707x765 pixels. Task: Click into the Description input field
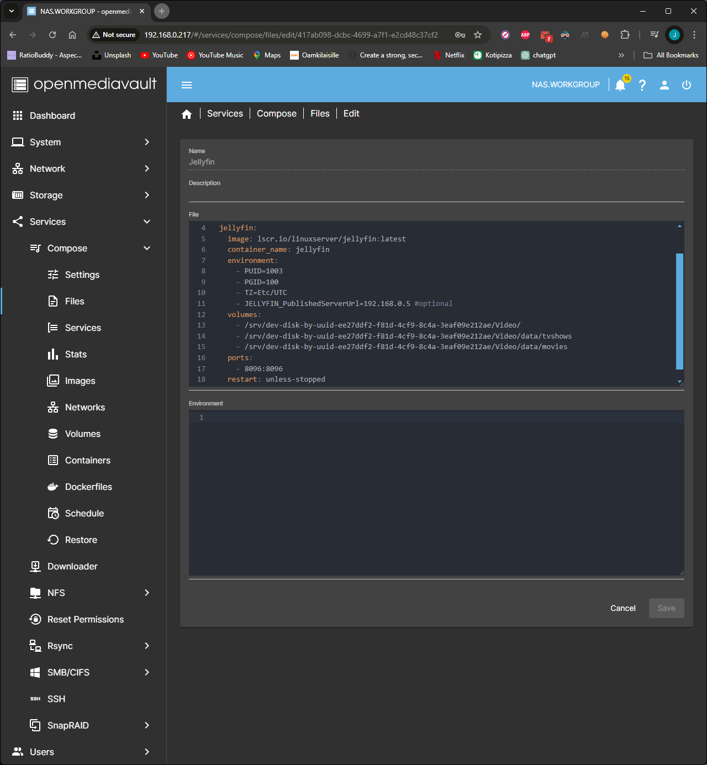coord(436,194)
